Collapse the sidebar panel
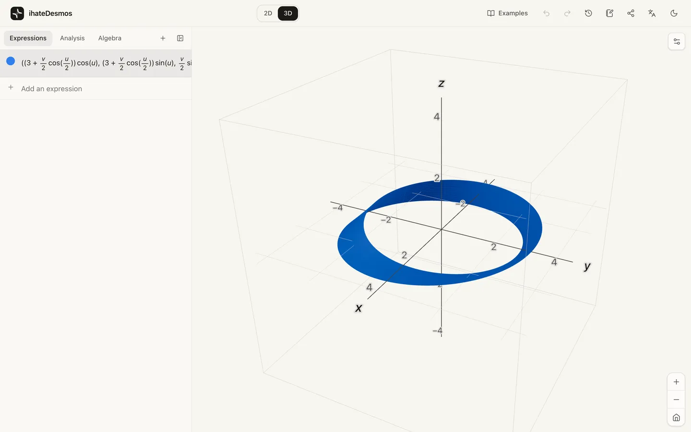The width and height of the screenshot is (691, 432). [x=180, y=38]
